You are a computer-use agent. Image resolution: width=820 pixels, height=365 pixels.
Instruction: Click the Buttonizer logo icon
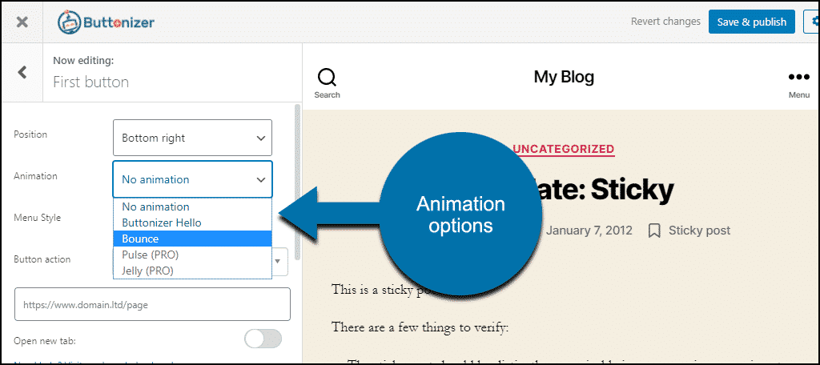click(x=71, y=22)
